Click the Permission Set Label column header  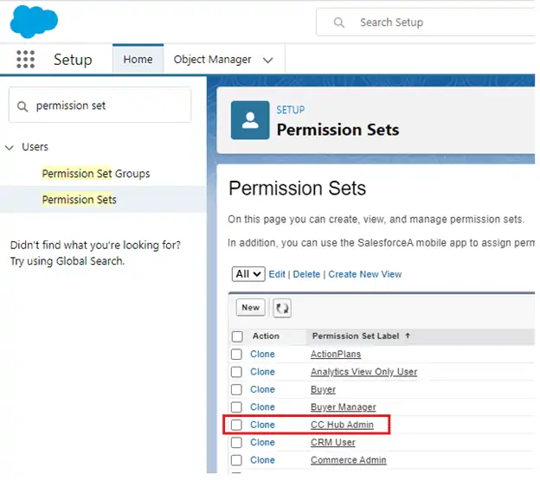pyautogui.click(x=356, y=336)
